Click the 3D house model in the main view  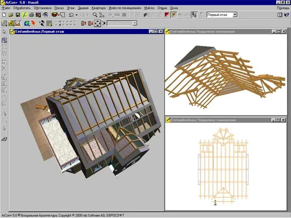[91, 122]
